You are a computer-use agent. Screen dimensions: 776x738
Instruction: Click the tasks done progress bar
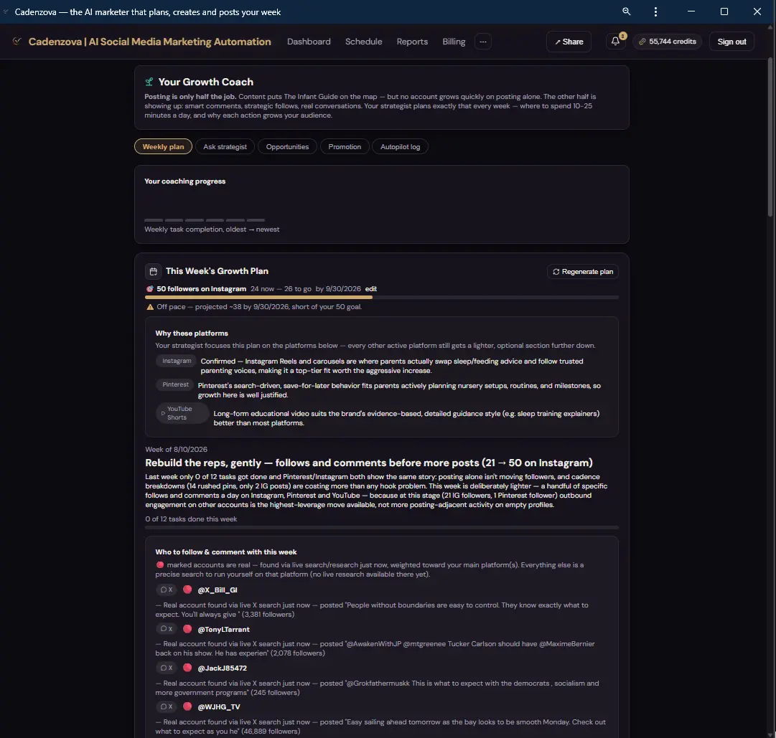pyautogui.click(x=382, y=527)
